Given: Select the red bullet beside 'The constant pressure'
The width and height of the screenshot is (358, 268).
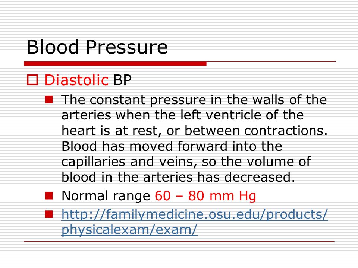Looking at the screenshot, I should coord(49,100).
